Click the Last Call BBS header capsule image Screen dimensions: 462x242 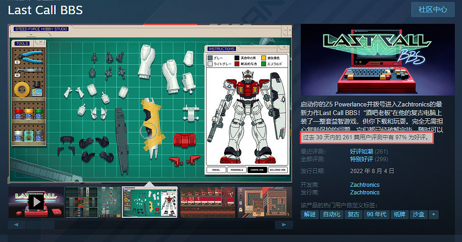click(x=378, y=60)
